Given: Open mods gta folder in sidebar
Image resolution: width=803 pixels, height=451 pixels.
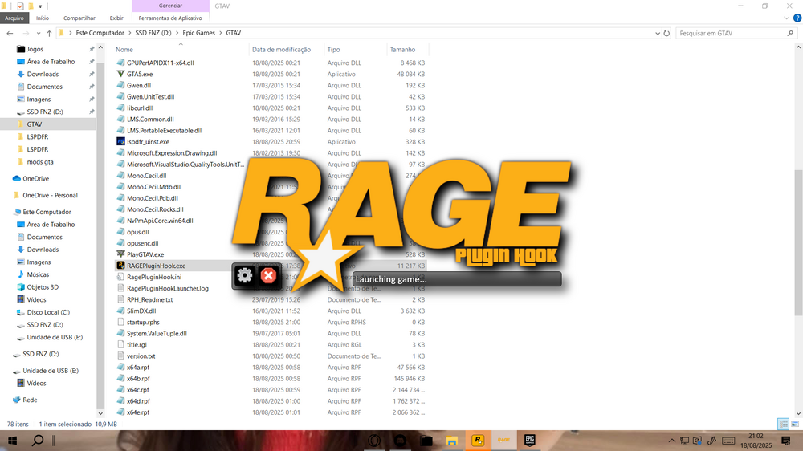Looking at the screenshot, I should pyautogui.click(x=40, y=162).
